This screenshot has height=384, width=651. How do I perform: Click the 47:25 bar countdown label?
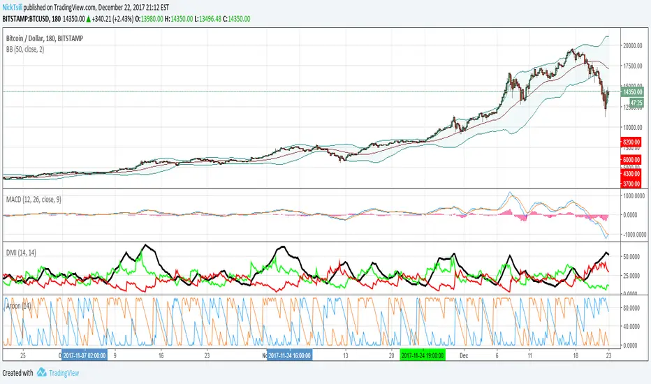coord(636,103)
